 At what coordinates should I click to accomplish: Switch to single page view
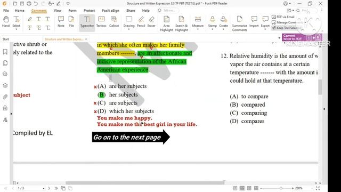235,188
